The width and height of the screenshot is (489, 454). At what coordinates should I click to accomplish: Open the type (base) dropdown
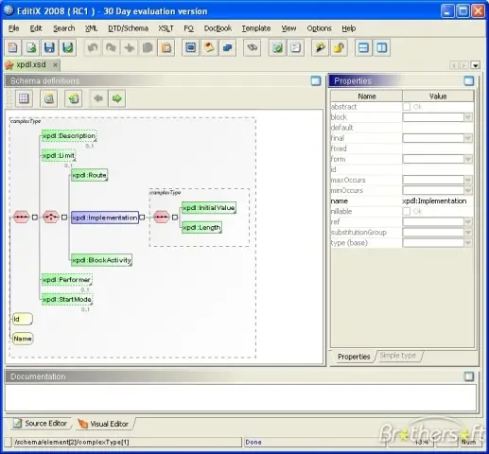(x=468, y=242)
